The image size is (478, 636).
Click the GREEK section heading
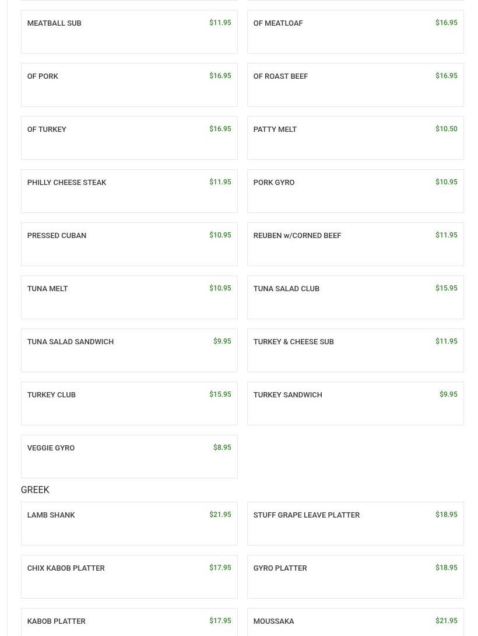pos(35,490)
